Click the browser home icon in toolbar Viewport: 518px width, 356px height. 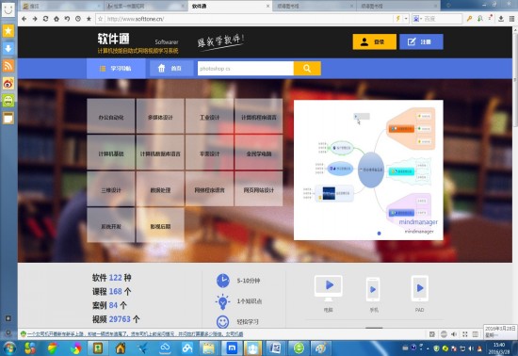57,19
